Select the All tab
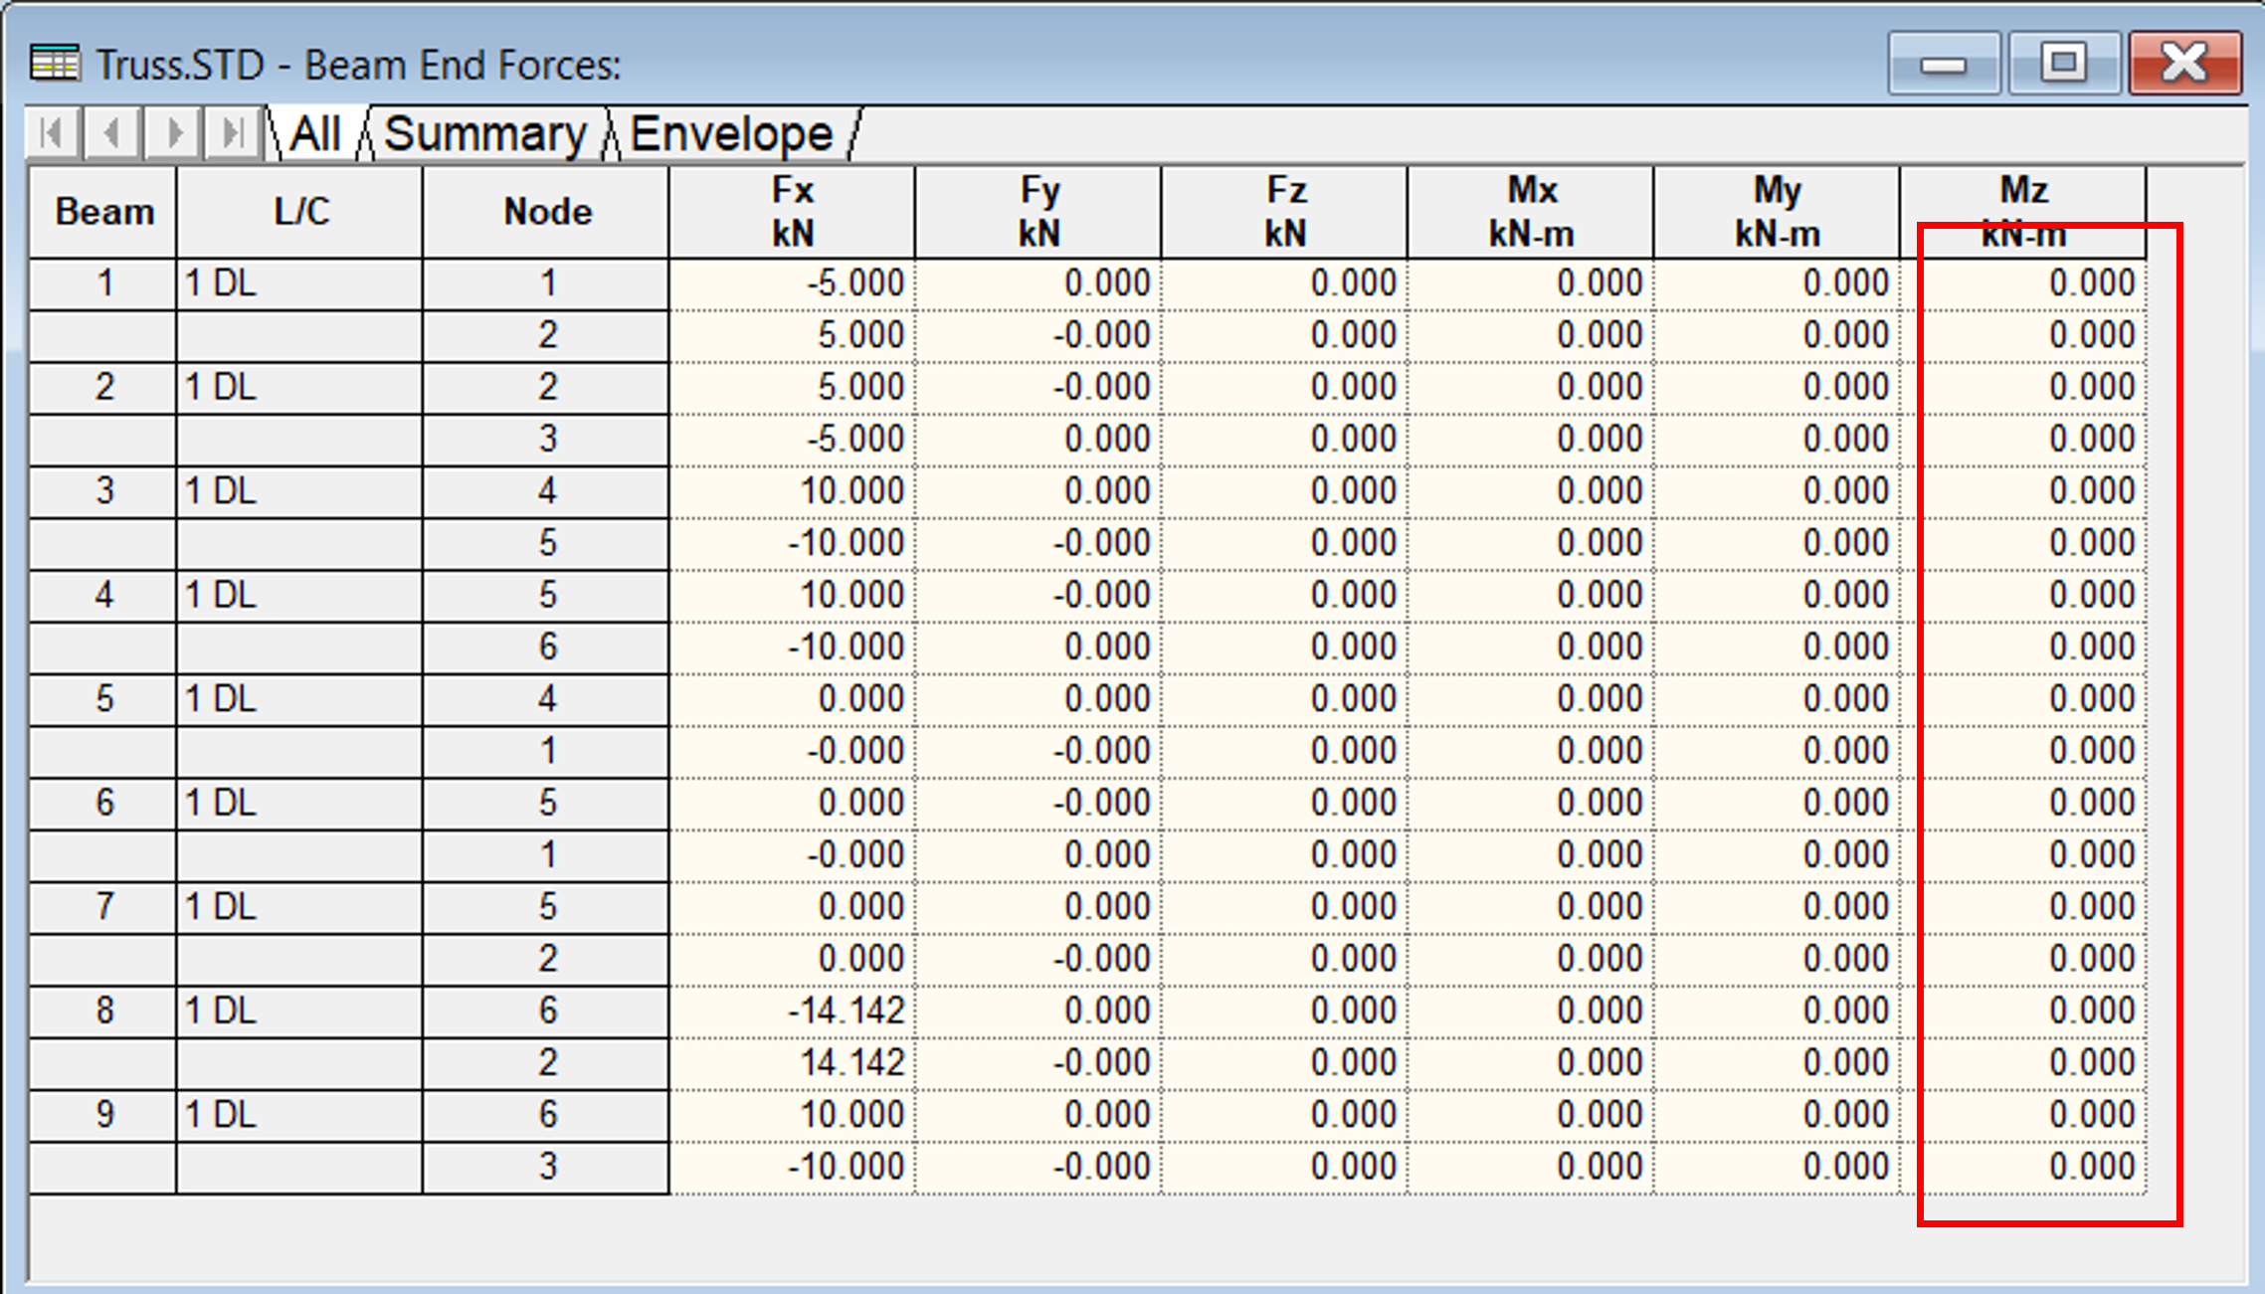The width and height of the screenshot is (2265, 1294). (x=315, y=134)
